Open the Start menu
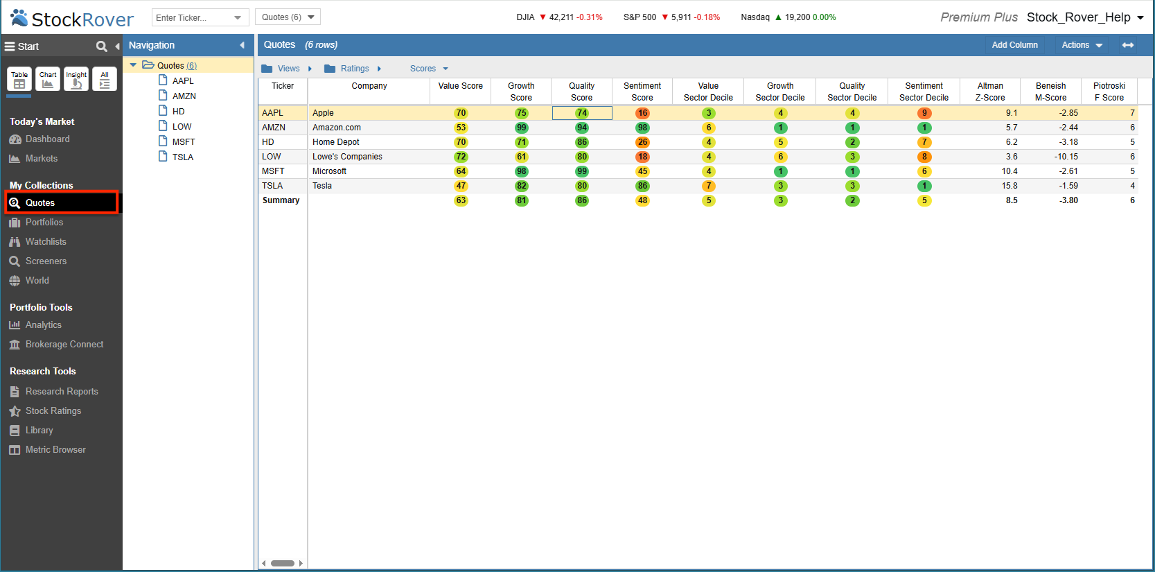Viewport: 1155px width, 572px height. pos(22,46)
